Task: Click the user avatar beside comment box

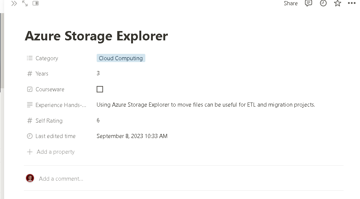Action: click(x=30, y=178)
